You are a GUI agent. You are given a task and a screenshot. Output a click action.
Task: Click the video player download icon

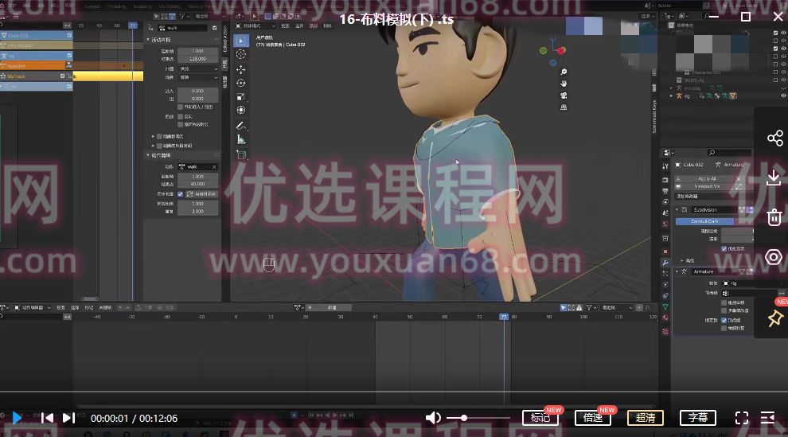[774, 178]
